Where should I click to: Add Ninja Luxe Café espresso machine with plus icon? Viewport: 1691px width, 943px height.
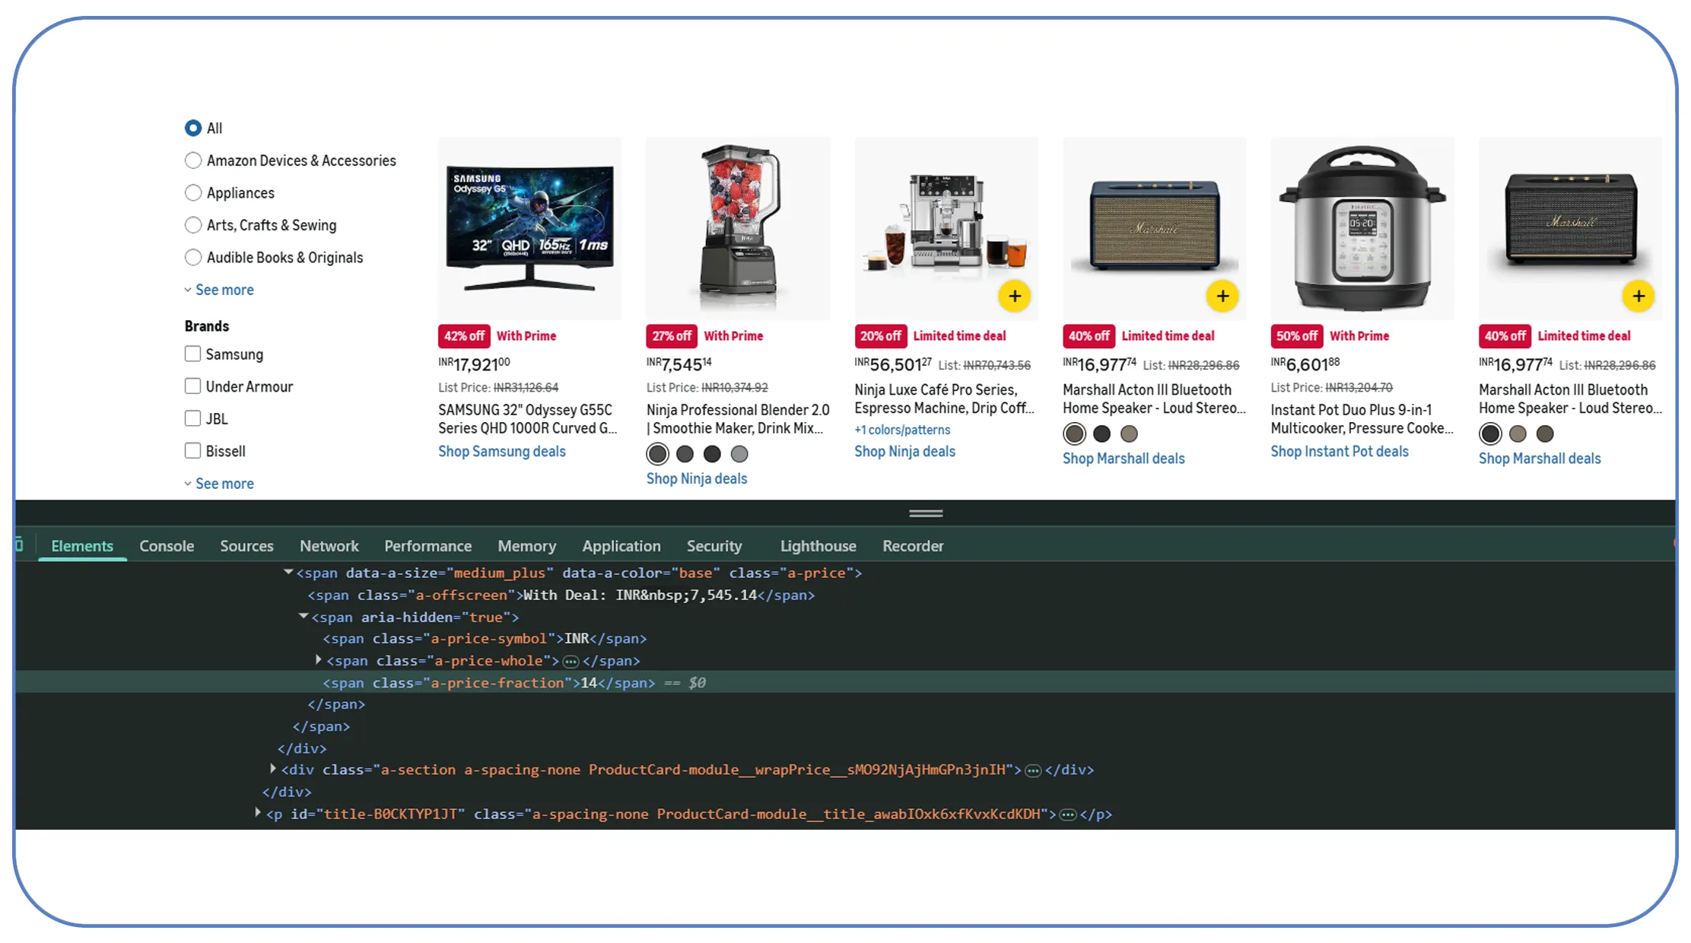pos(1014,297)
